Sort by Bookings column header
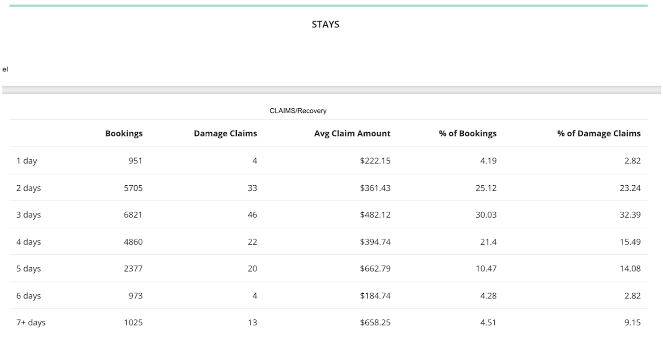The width and height of the screenshot is (663, 353). pyautogui.click(x=123, y=133)
